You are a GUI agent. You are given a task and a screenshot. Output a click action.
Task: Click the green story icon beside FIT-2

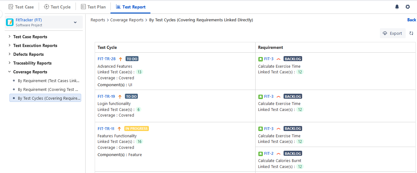260,154
